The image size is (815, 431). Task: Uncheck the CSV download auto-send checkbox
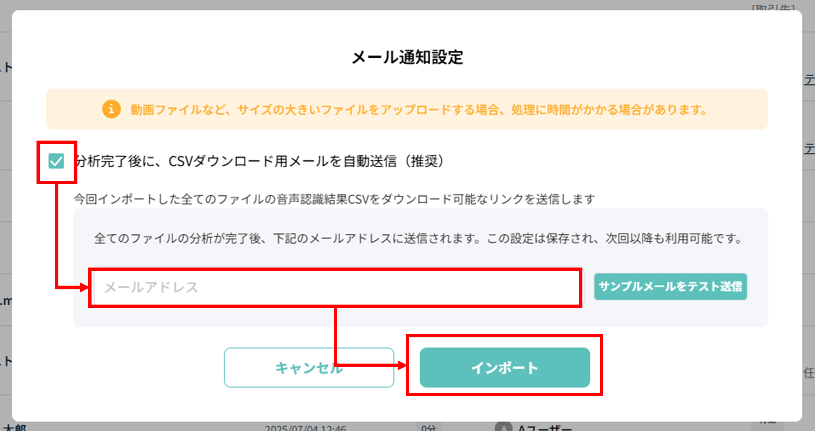[x=56, y=161]
